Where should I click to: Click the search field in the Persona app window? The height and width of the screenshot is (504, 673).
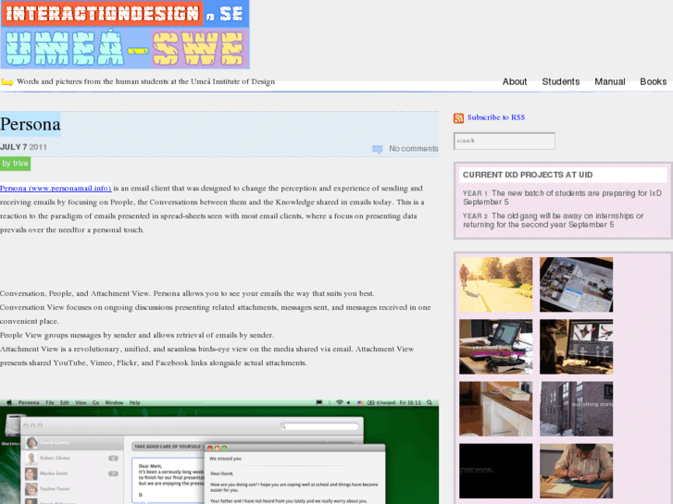(318, 426)
